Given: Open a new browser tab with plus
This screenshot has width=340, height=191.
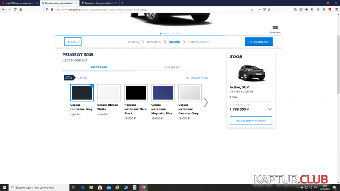Looking at the screenshot, I should click(122, 3).
